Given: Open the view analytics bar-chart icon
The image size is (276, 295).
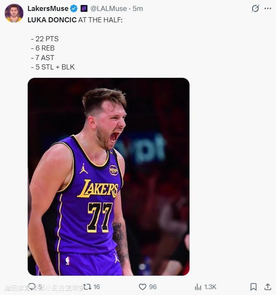Looking at the screenshot, I should tap(198, 287).
